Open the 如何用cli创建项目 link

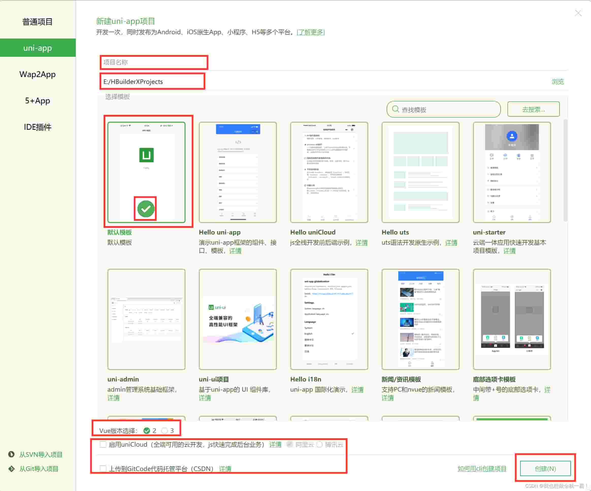pyautogui.click(x=482, y=468)
